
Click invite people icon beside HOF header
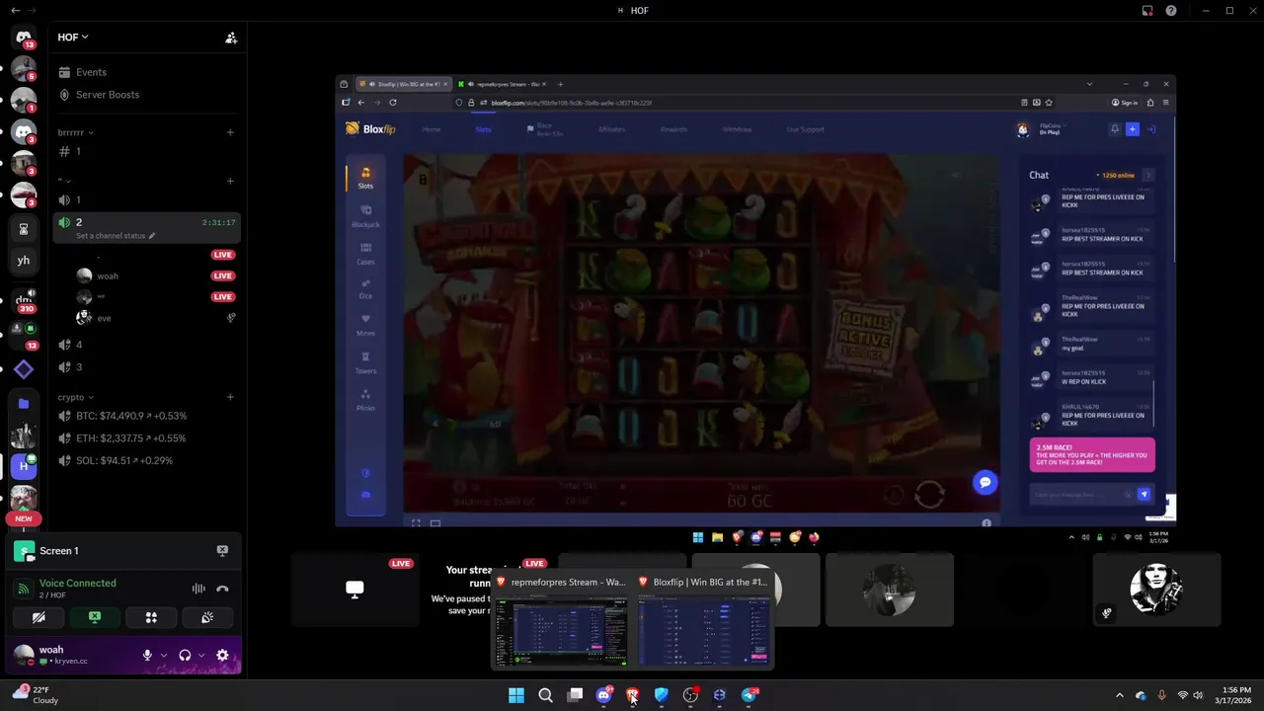231,38
